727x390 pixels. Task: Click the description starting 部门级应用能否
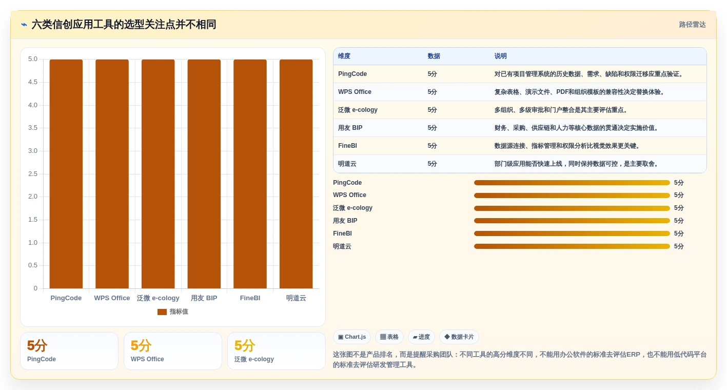point(577,164)
